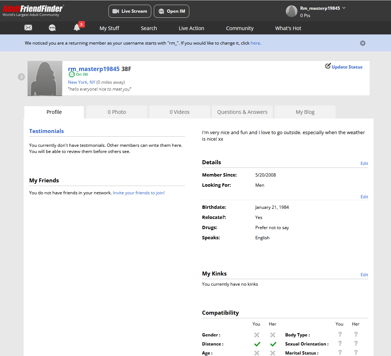Open the My Stuff menu
Image resolution: width=391 pixels, height=356 pixels.
click(109, 28)
